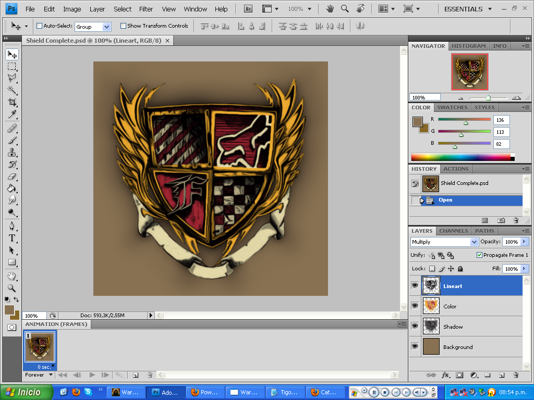Select the Eraser tool
The height and width of the screenshot is (400, 534).
pyautogui.click(x=12, y=176)
